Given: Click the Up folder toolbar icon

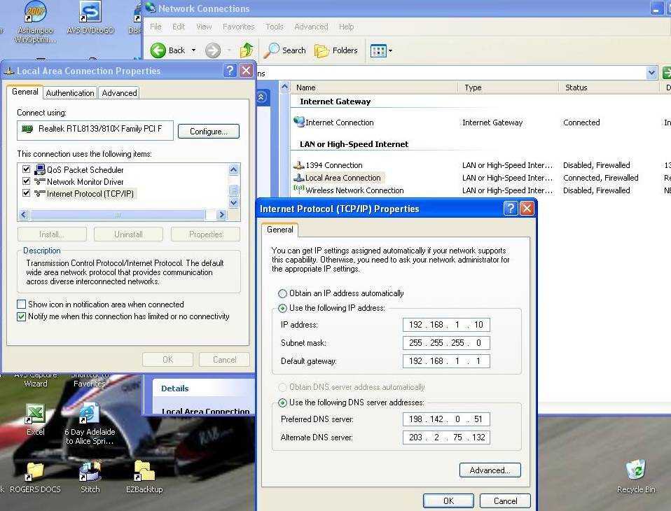Looking at the screenshot, I should [247, 50].
